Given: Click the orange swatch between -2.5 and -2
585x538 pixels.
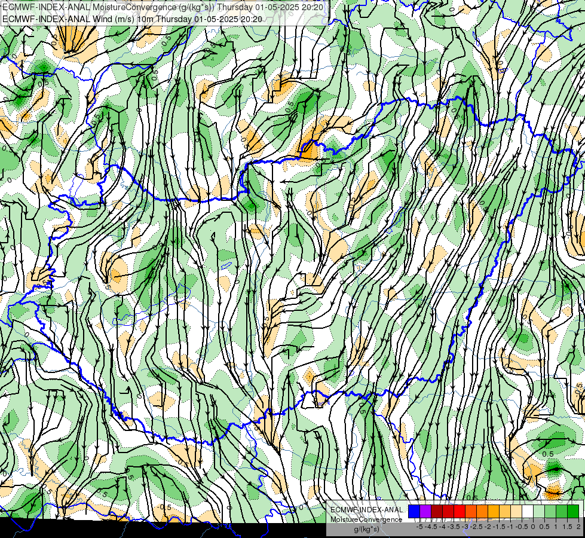Looking at the screenshot, I should (x=482, y=511).
